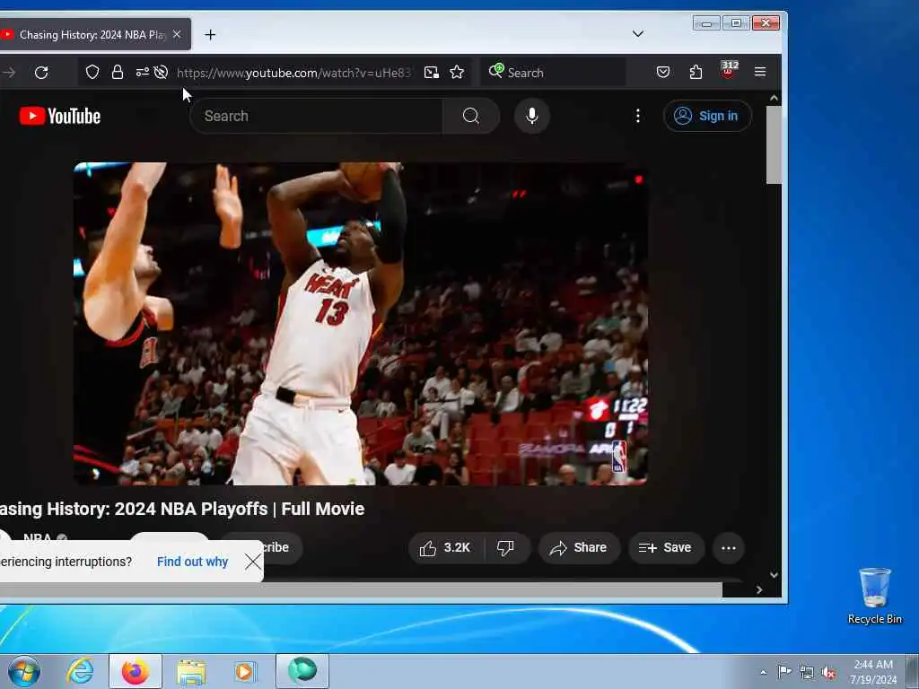Click the Firefox Search box in toolbar

[553, 72]
